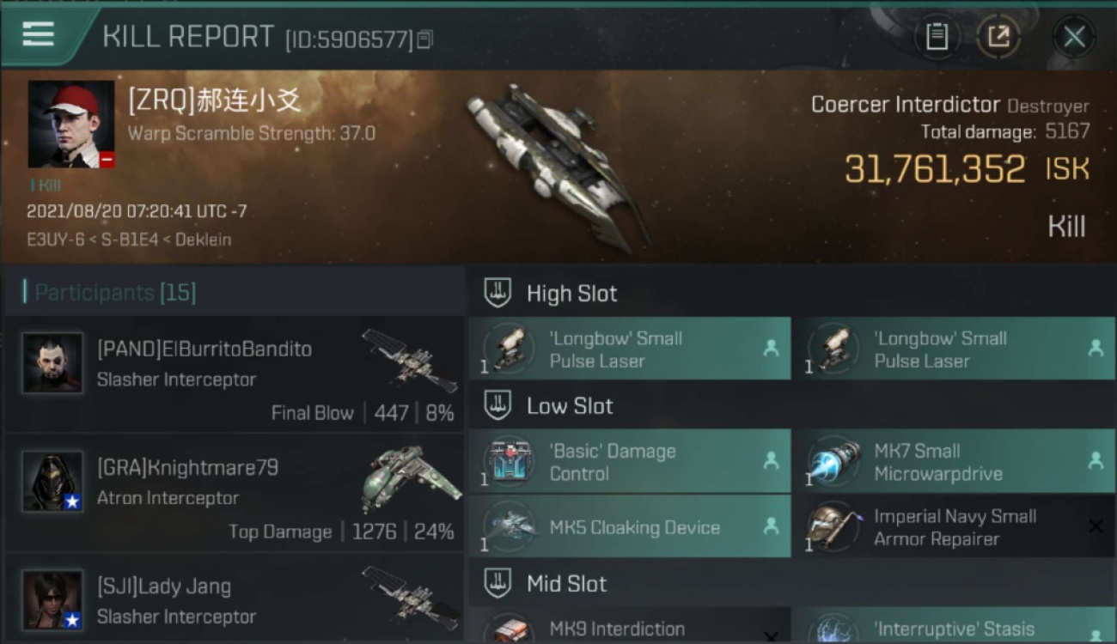Open victim pilot portrait with red cap
The width and height of the screenshot is (1117, 644).
(71, 125)
